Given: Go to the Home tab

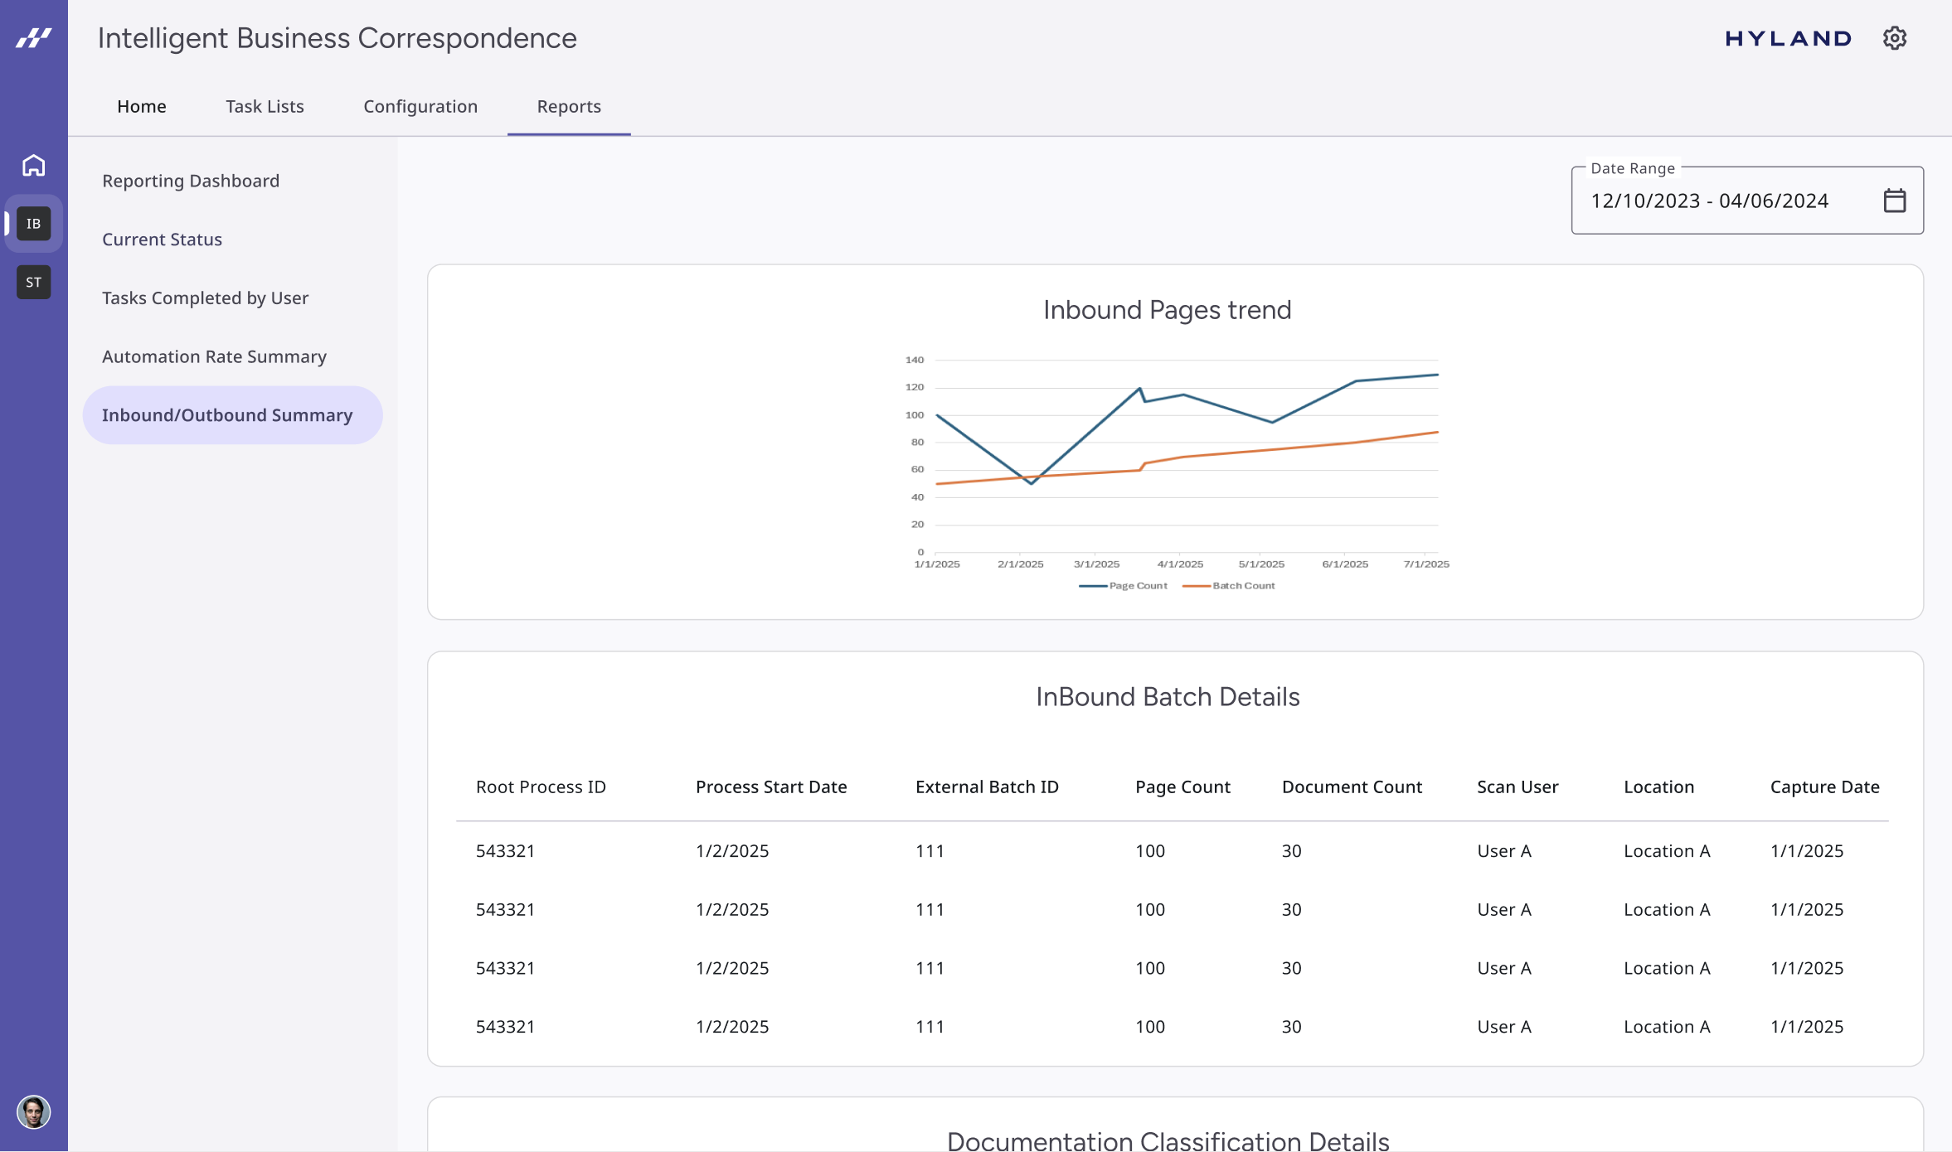Looking at the screenshot, I should click(x=142, y=106).
